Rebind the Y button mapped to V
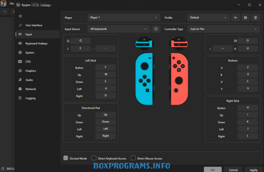 247,88
